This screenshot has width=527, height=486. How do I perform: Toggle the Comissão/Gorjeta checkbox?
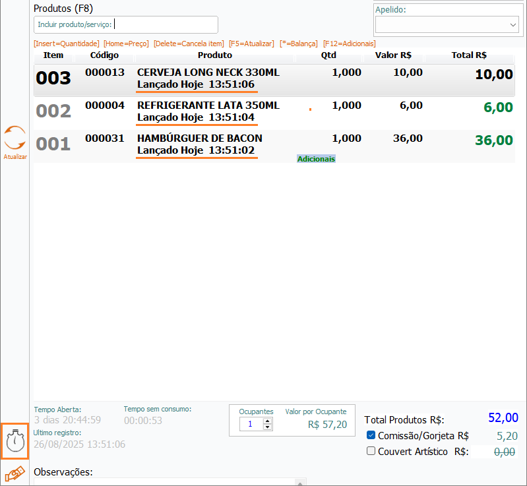tap(371, 435)
